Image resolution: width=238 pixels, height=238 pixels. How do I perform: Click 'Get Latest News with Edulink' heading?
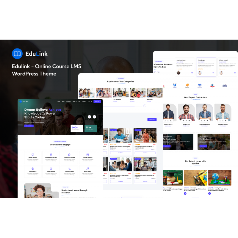[195, 162]
